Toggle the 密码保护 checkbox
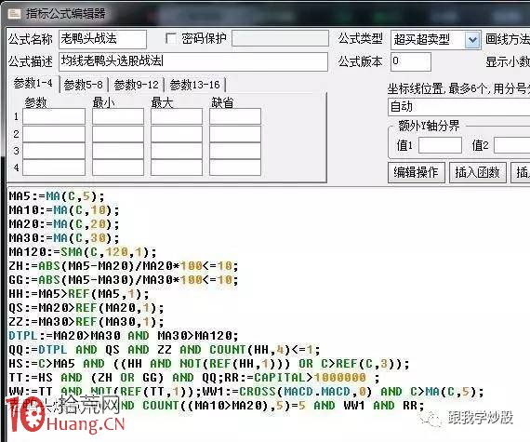 [x=171, y=38]
